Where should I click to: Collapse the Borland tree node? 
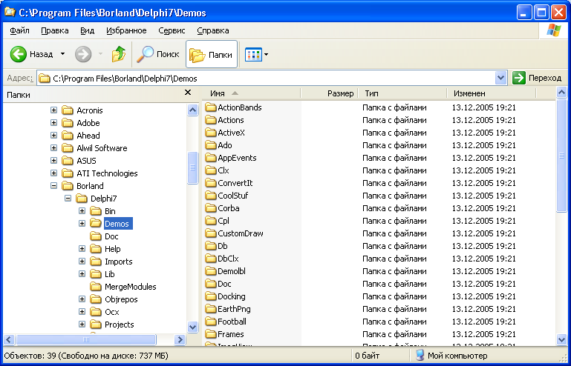pyautogui.click(x=54, y=186)
